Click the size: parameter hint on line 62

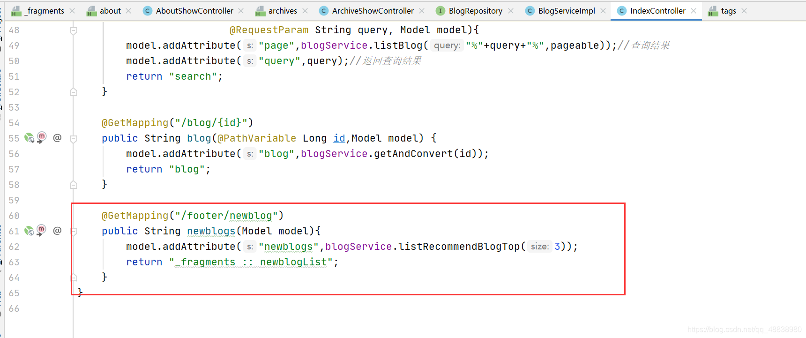tap(539, 247)
